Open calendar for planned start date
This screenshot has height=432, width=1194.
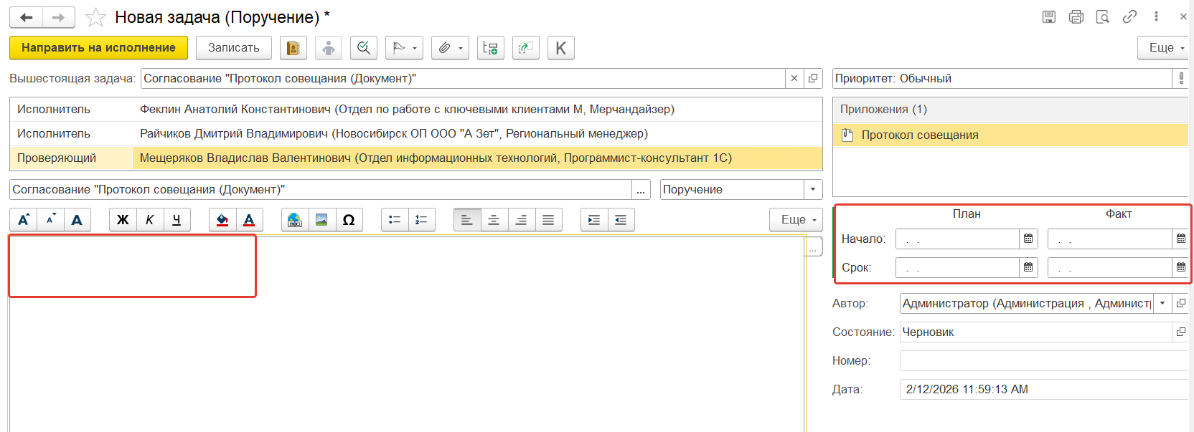pyautogui.click(x=1028, y=239)
